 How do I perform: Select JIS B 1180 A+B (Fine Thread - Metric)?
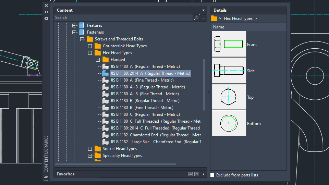[x=145, y=94]
